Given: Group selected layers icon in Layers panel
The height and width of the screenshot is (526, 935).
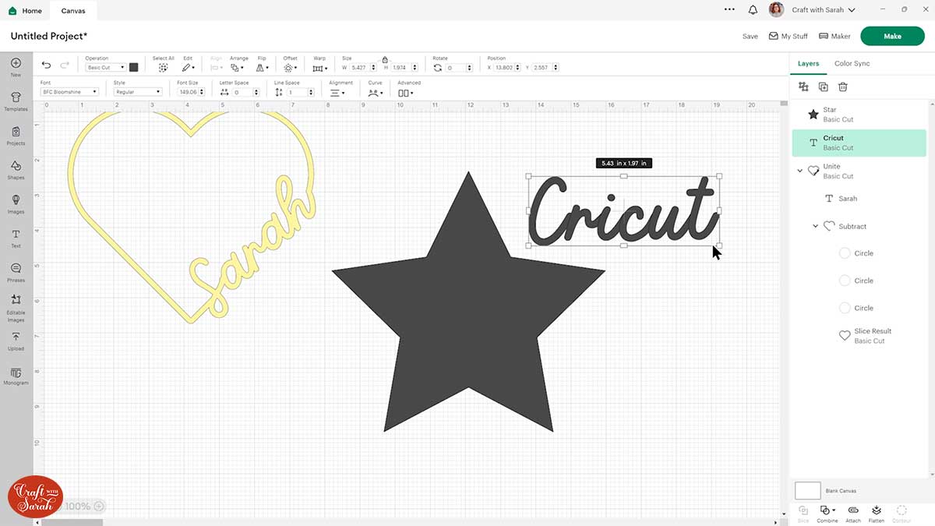Looking at the screenshot, I should point(803,87).
